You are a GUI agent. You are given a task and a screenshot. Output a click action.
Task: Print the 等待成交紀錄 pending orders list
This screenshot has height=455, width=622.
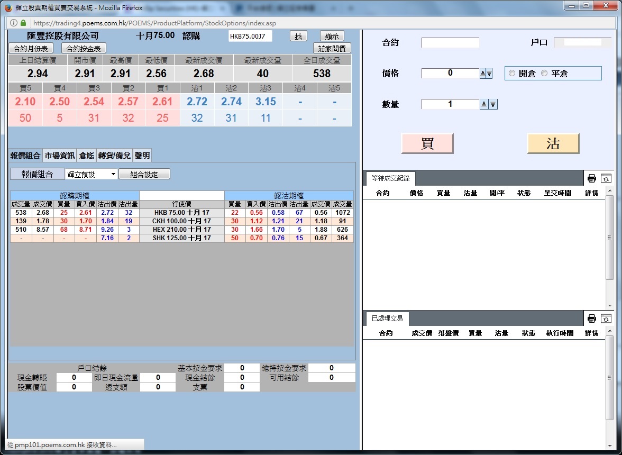tap(592, 178)
